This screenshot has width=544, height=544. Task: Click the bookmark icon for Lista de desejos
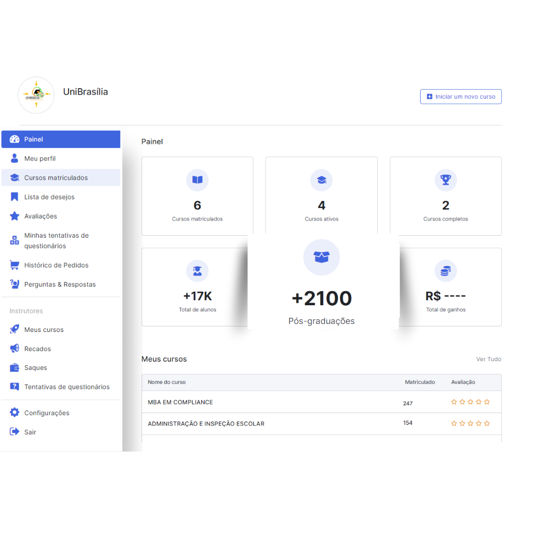[15, 197]
